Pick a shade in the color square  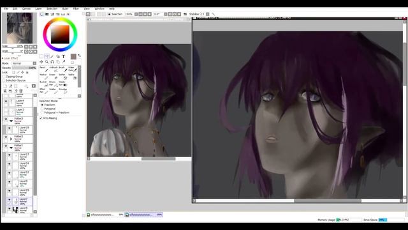pyautogui.click(x=60, y=34)
